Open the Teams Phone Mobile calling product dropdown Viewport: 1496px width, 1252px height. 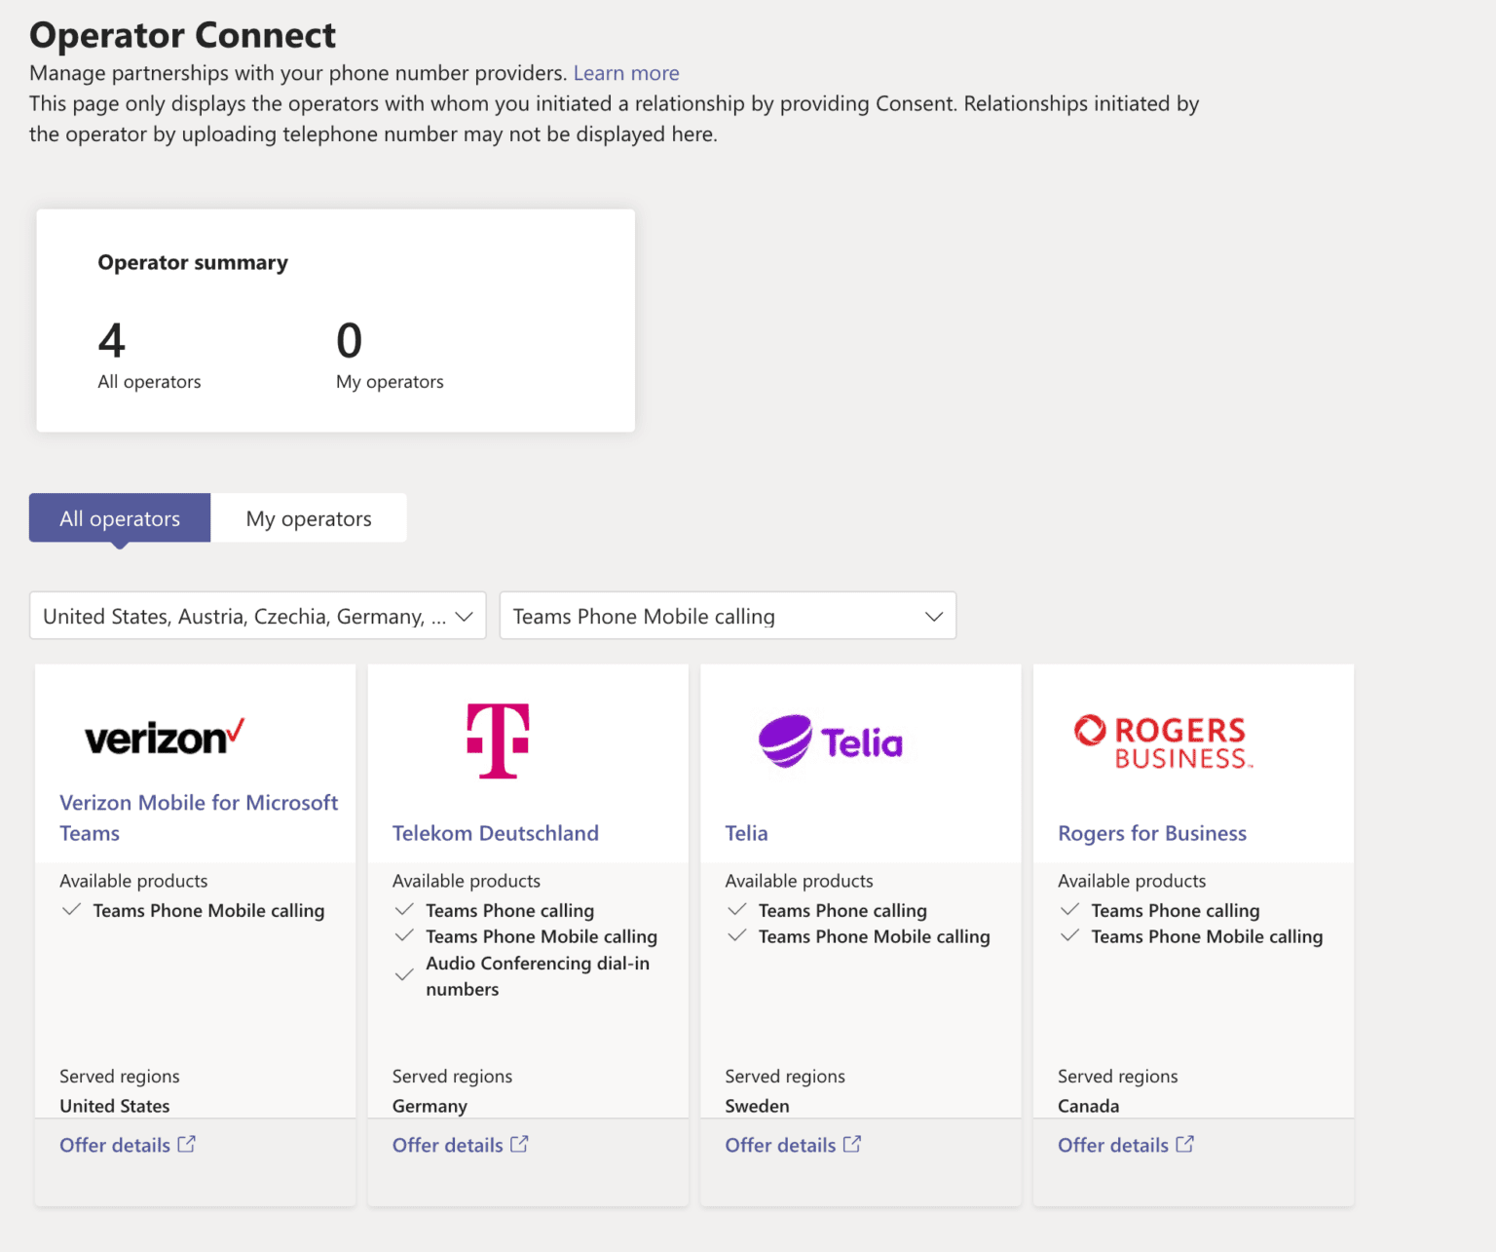tap(728, 616)
